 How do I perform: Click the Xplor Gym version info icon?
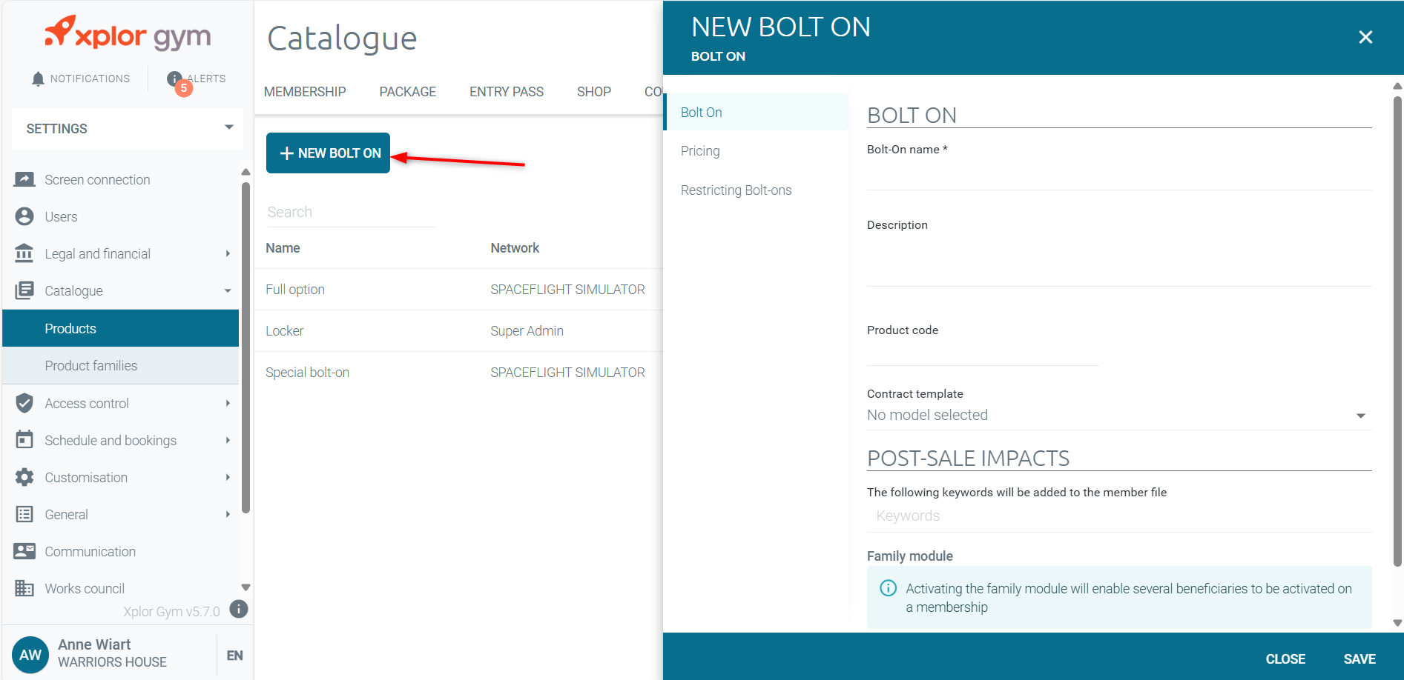pyautogui.click(x=239, y=609)
